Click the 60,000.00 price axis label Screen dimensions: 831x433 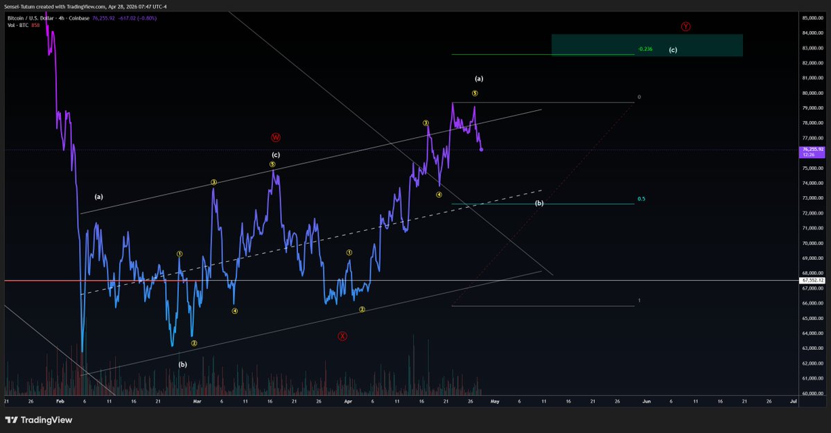tap(812, 394)
